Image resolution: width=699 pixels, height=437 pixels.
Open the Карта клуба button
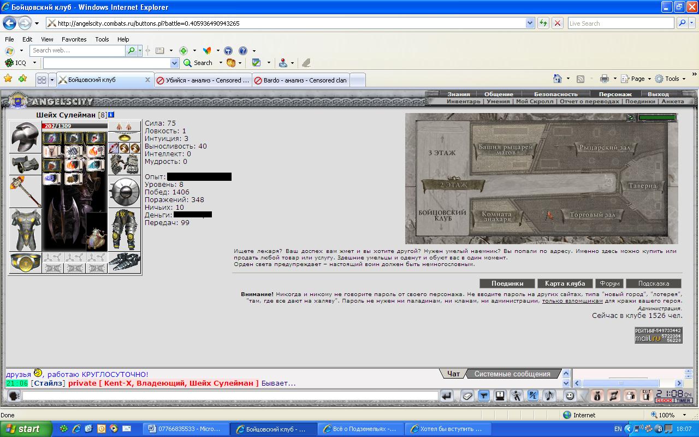(x=565, y=284)
